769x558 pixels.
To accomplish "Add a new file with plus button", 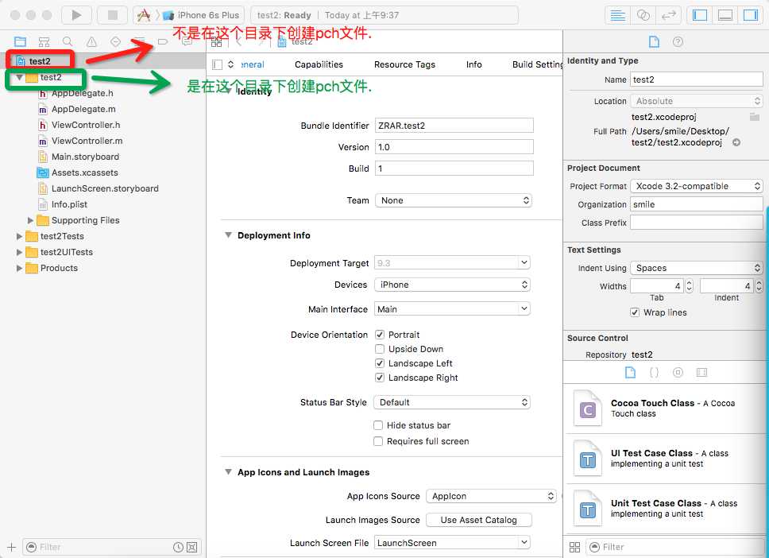I will pyautogui.click(x=12, y=547).
